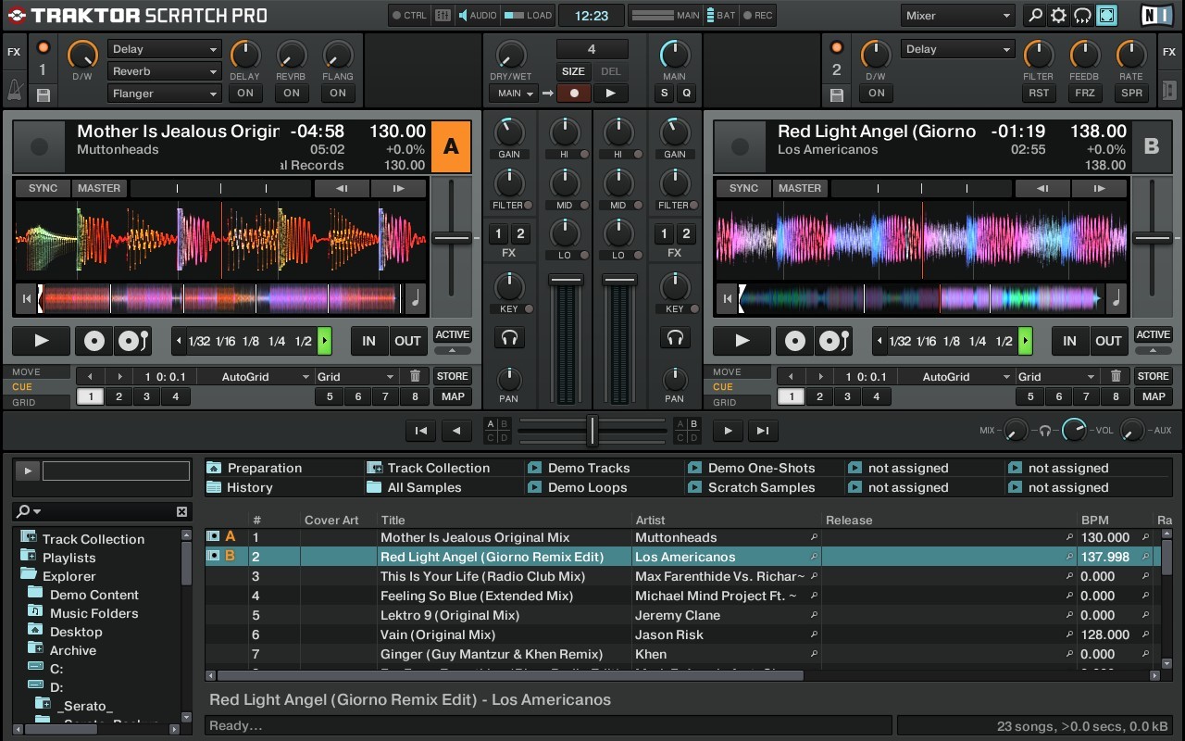
Task: Open preferences gear icon
Action: tap(1059, 15)
